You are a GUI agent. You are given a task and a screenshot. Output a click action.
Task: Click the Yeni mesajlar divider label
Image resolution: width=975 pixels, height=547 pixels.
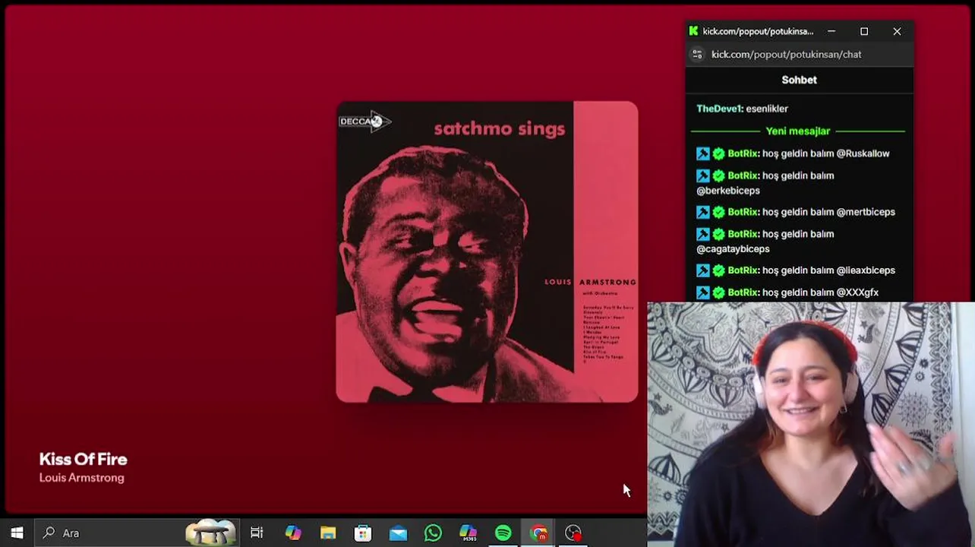(x=797, y=131)
